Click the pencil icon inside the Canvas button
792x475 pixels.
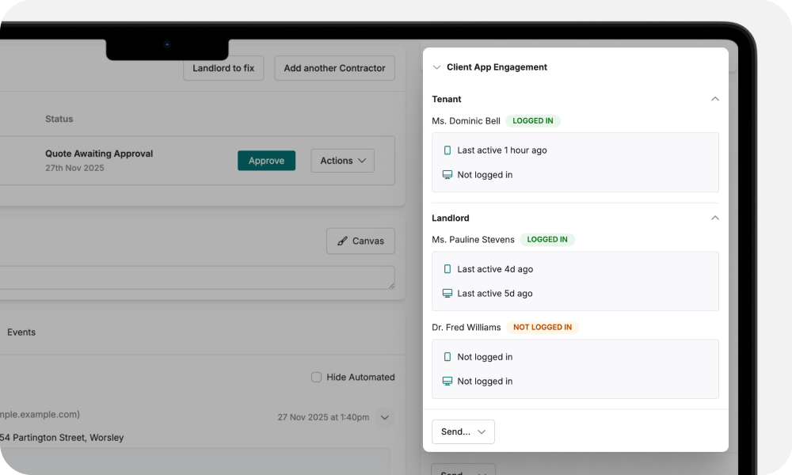point(343,241)
